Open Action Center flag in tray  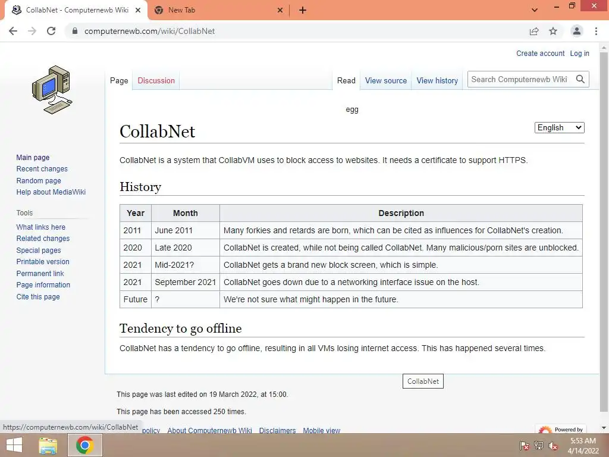[524, 446]
